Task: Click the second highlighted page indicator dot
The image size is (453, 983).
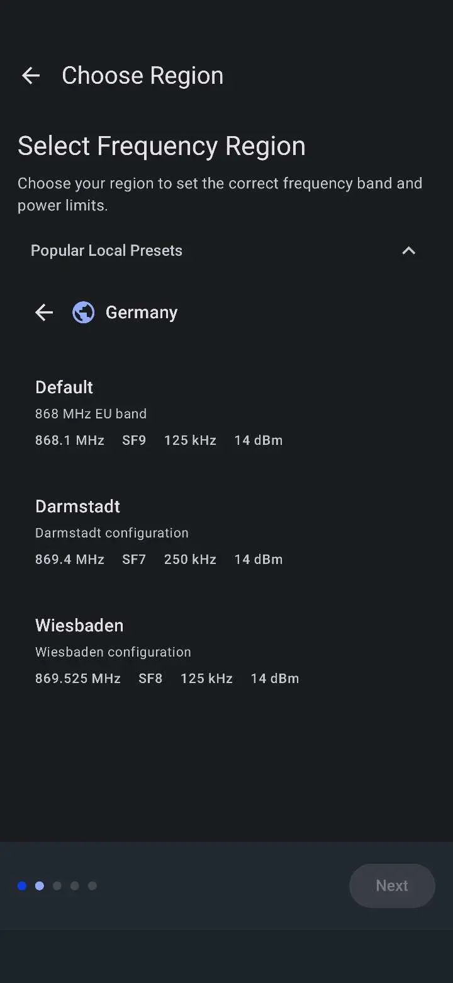Action: click(x=40, y=886)
